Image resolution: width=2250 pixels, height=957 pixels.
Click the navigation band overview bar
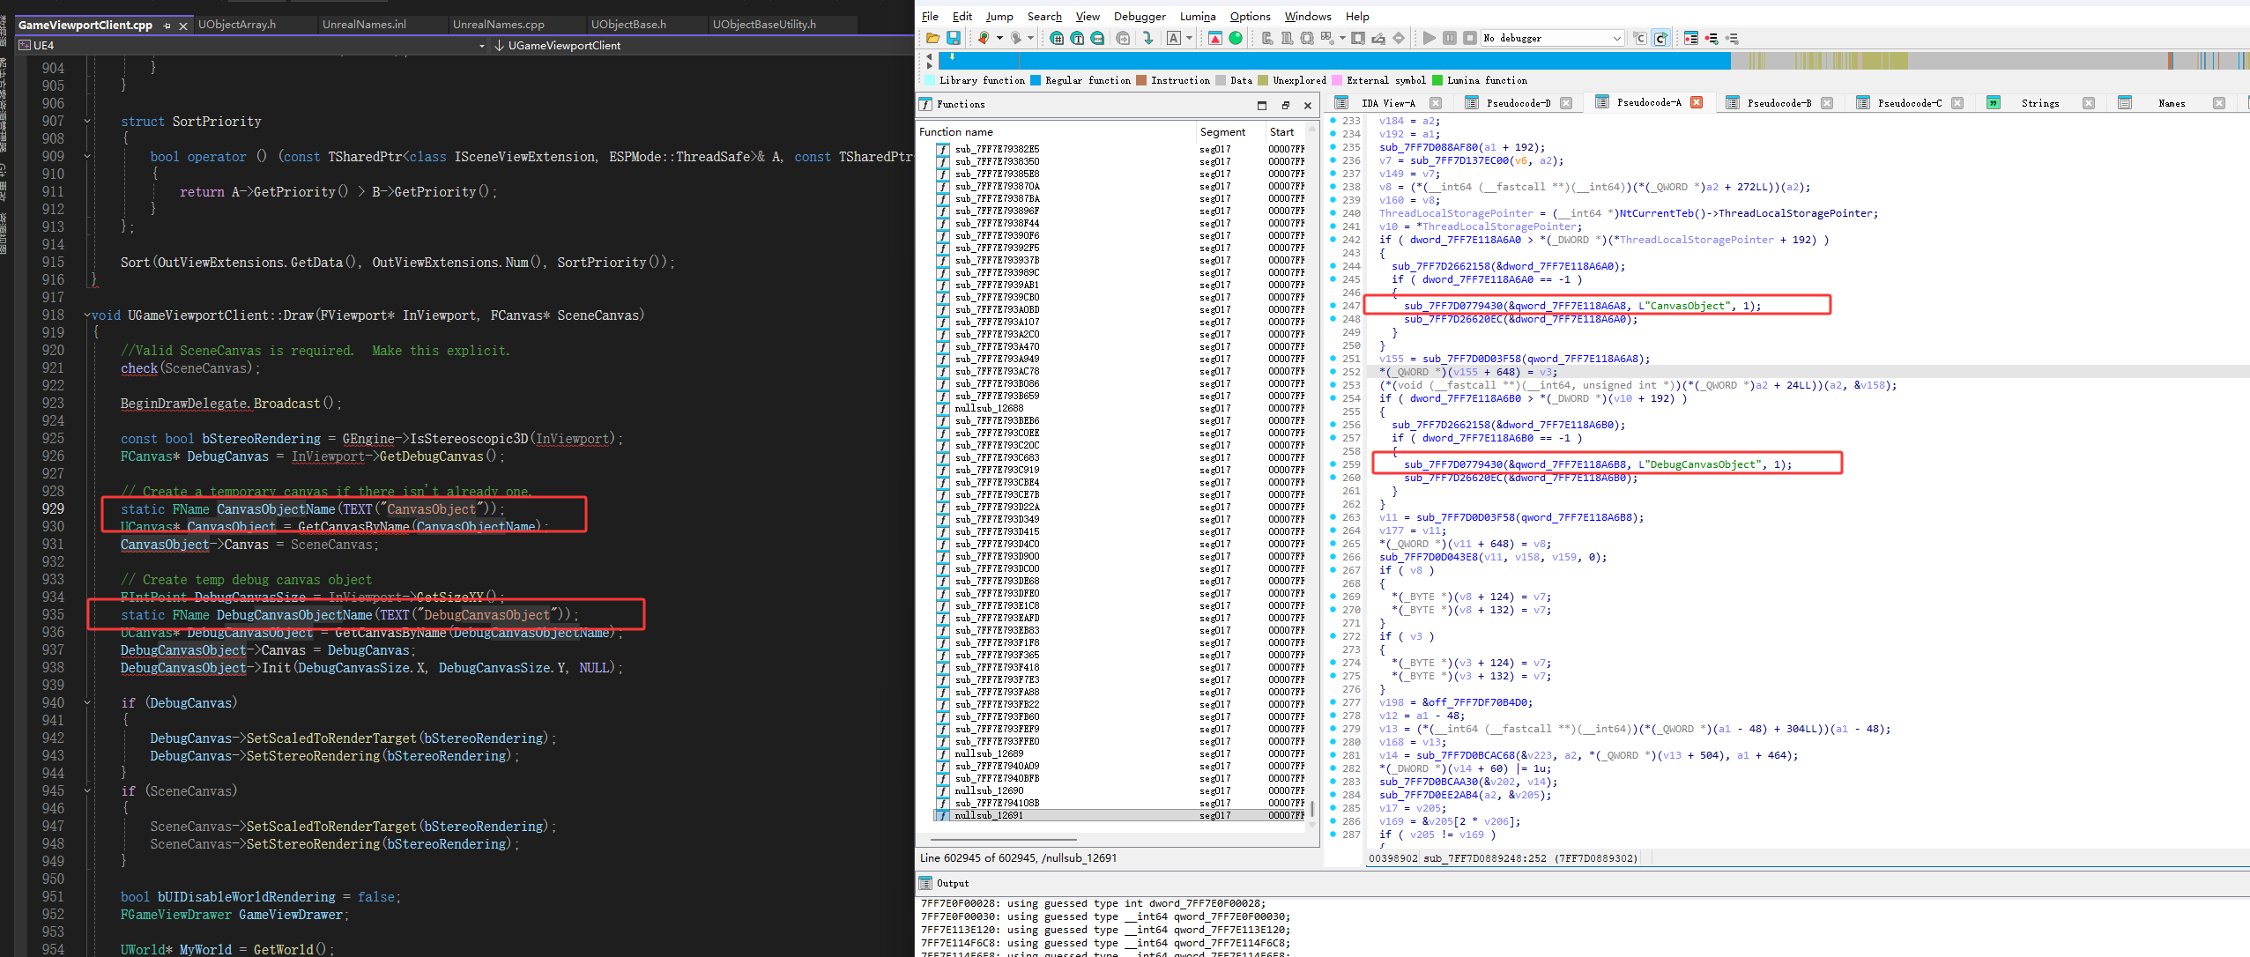tap(1322, 61)
